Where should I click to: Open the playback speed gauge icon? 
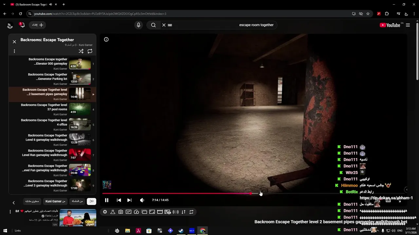(137, 212)
